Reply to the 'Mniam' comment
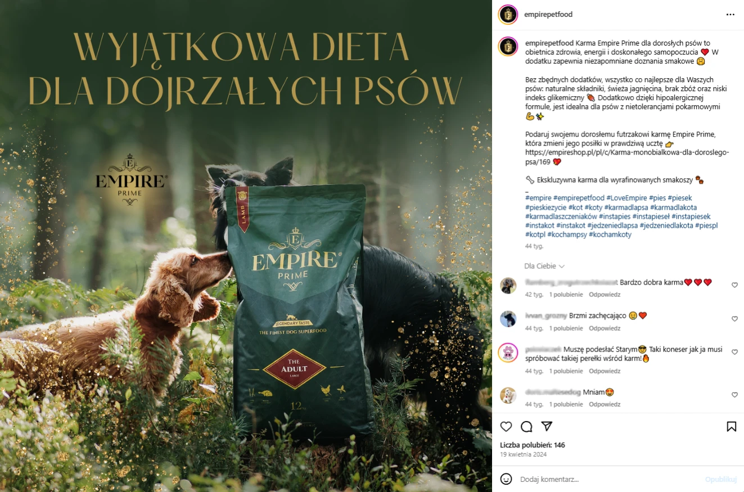Viewport: 744px width, 492px height. click(x=605, y=404)
